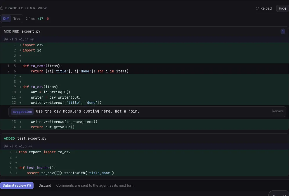This screenshot has width=289, height=196.
Task: Click the 'out = io.StringIO()' line
Action: click(144, 92)
